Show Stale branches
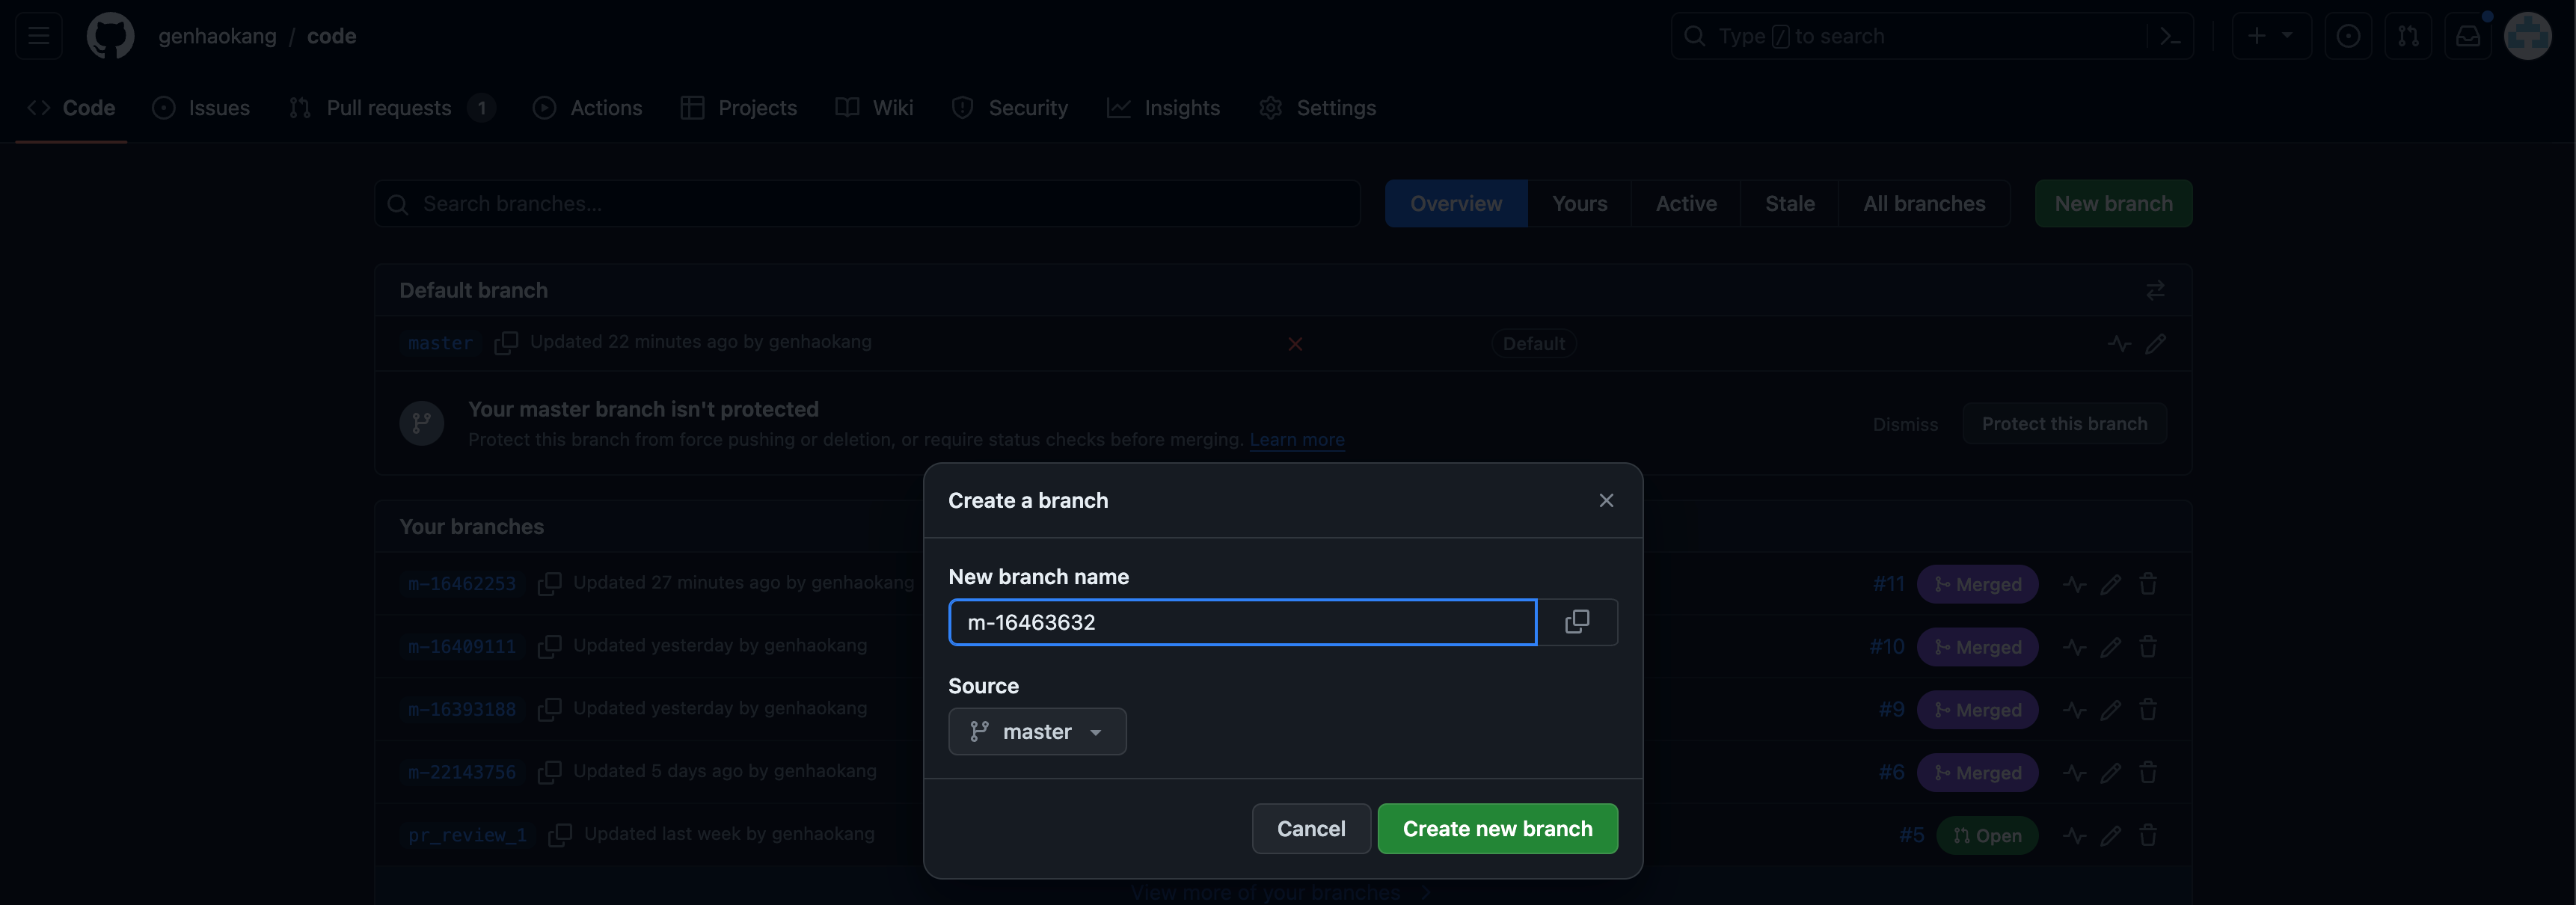The image size is (2576, 905). (x=1790, y=204)
